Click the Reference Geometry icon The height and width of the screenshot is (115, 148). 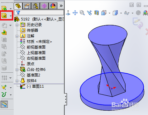point(4,87)
